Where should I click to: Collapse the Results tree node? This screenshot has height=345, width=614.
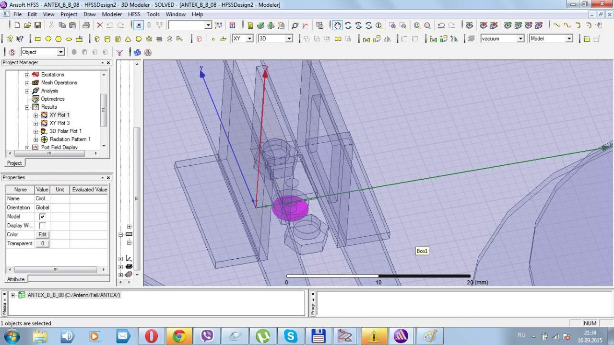pyautogui.click(x=27, y=107)
